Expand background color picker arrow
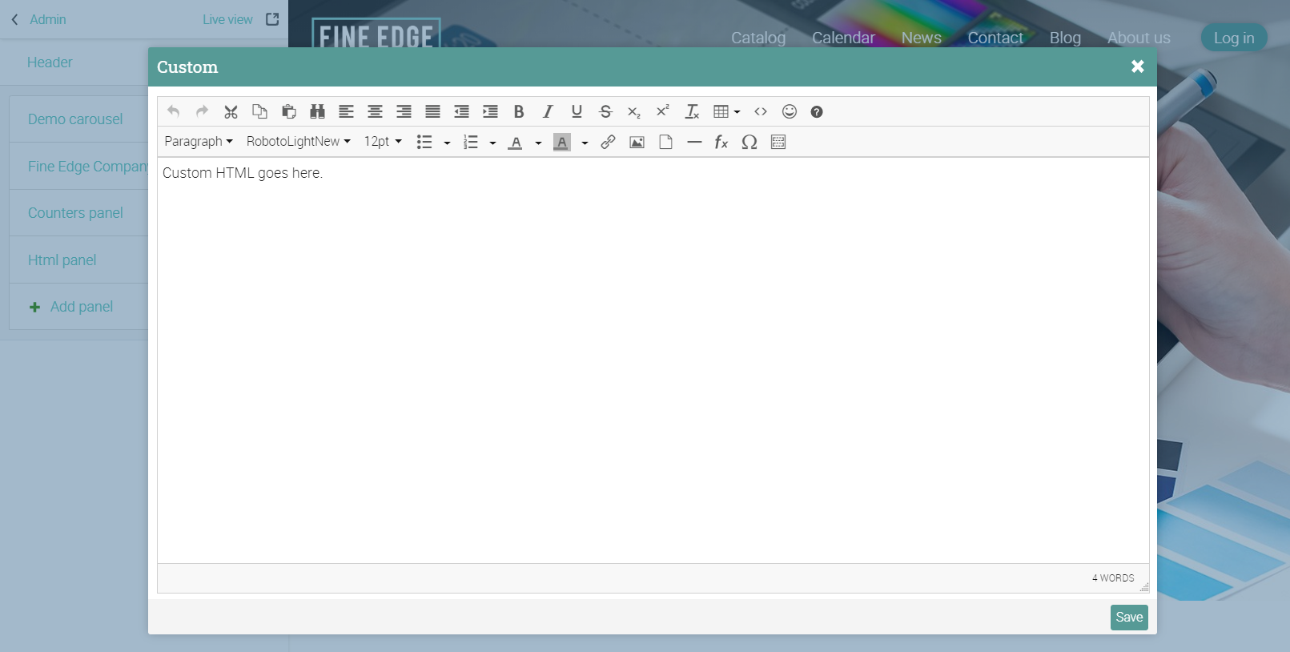 click(x=585, y=143)
